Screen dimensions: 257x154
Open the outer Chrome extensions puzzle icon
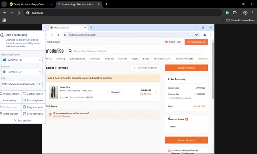click(235, 13)
